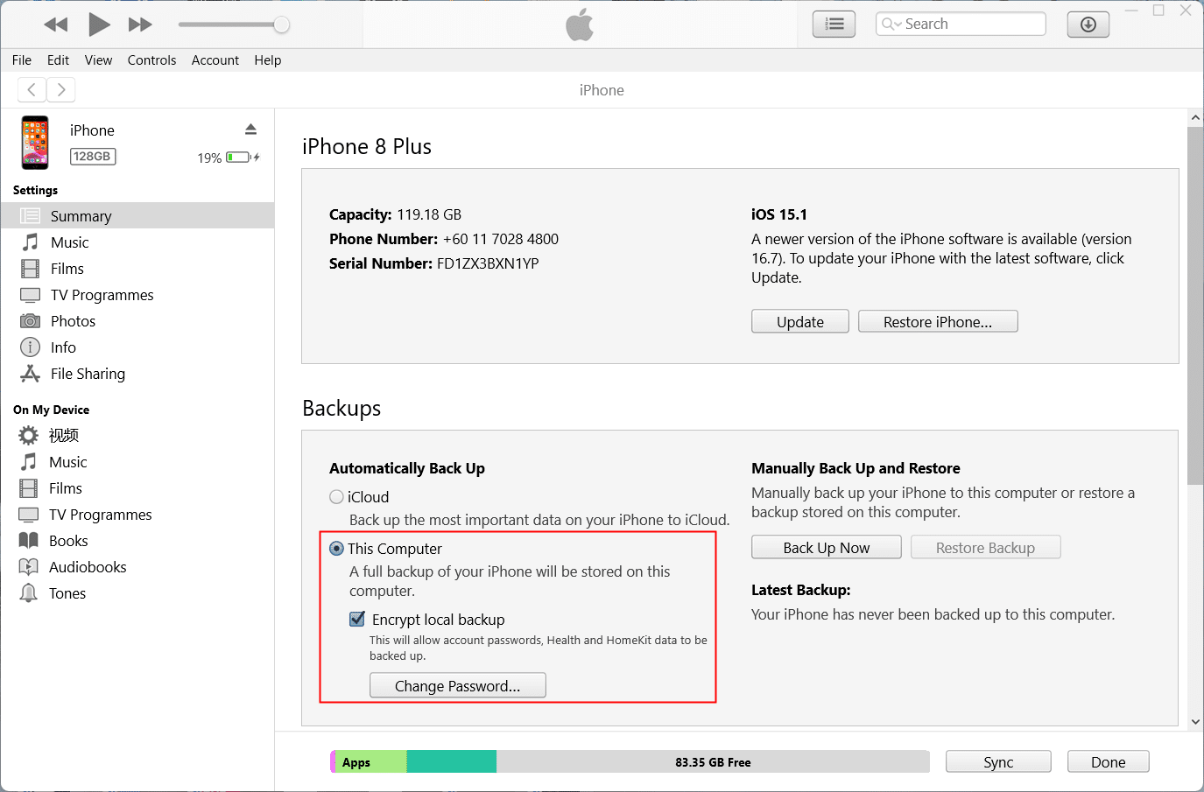
Task: Click Back Up Now button
Action: point(827,548)
